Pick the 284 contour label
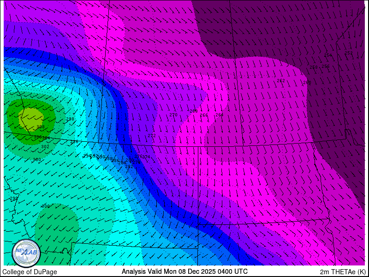The image size is (369, 277). pos(122,163)
